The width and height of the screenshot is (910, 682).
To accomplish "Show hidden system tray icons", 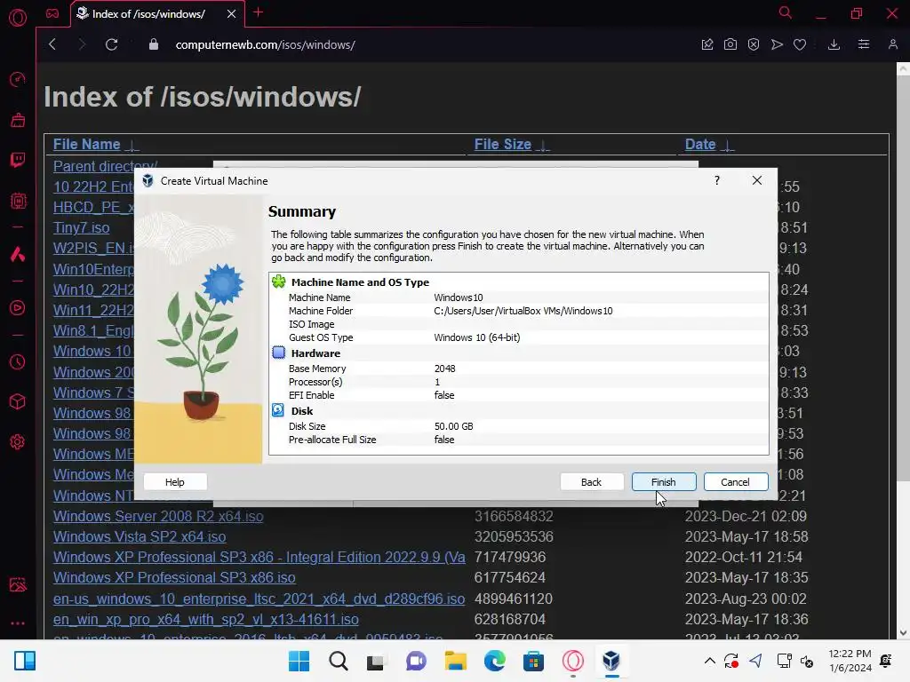I will pyautogui.click(x=709, y=661).
